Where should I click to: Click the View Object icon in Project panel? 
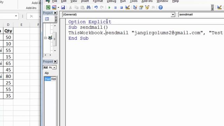pos(47,19)
